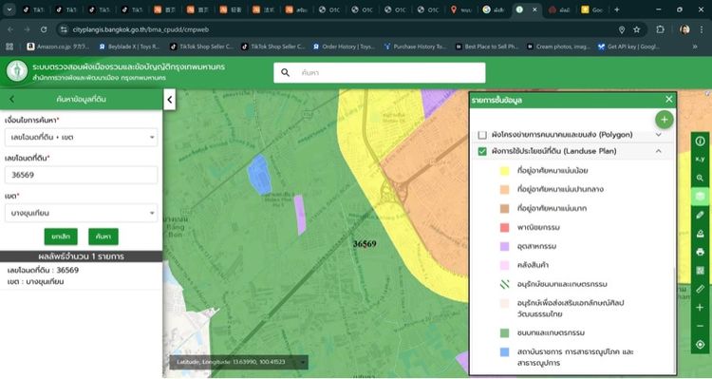Open the location permission icon in address bar
712x379 pixels.
point(622,29)
